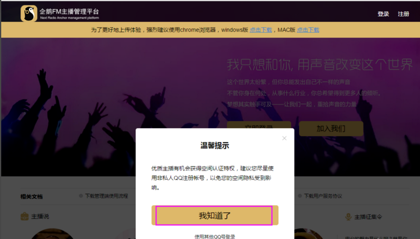
Task: Open the 注册 register link
Action: pyautogui.click(x=403, y=14)
